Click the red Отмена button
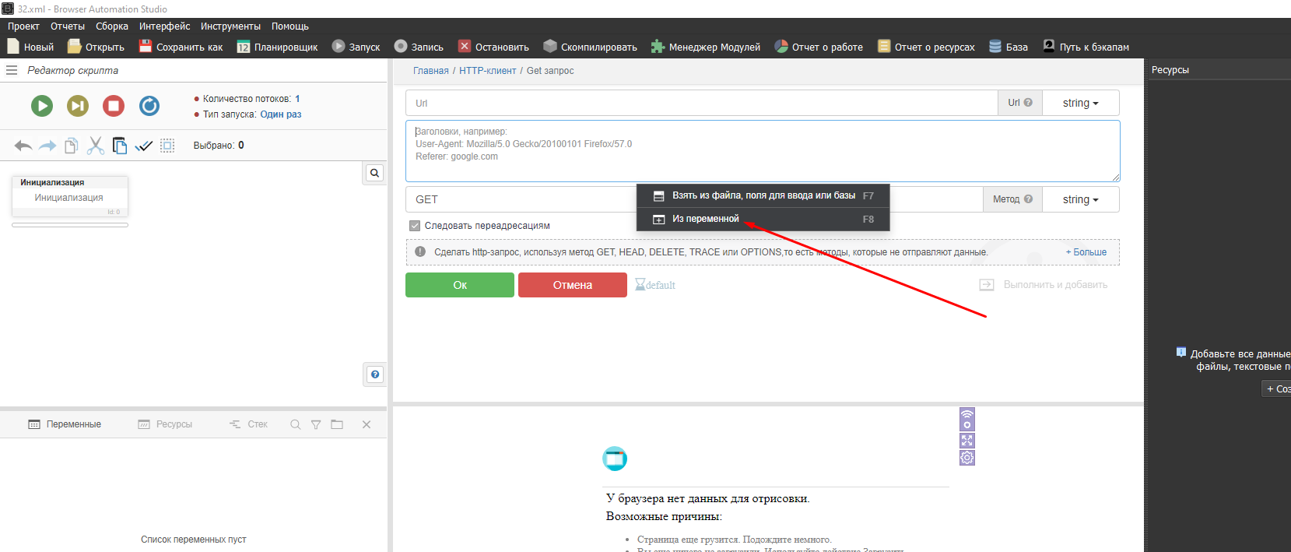1291x552 pixels. [572, 285]
